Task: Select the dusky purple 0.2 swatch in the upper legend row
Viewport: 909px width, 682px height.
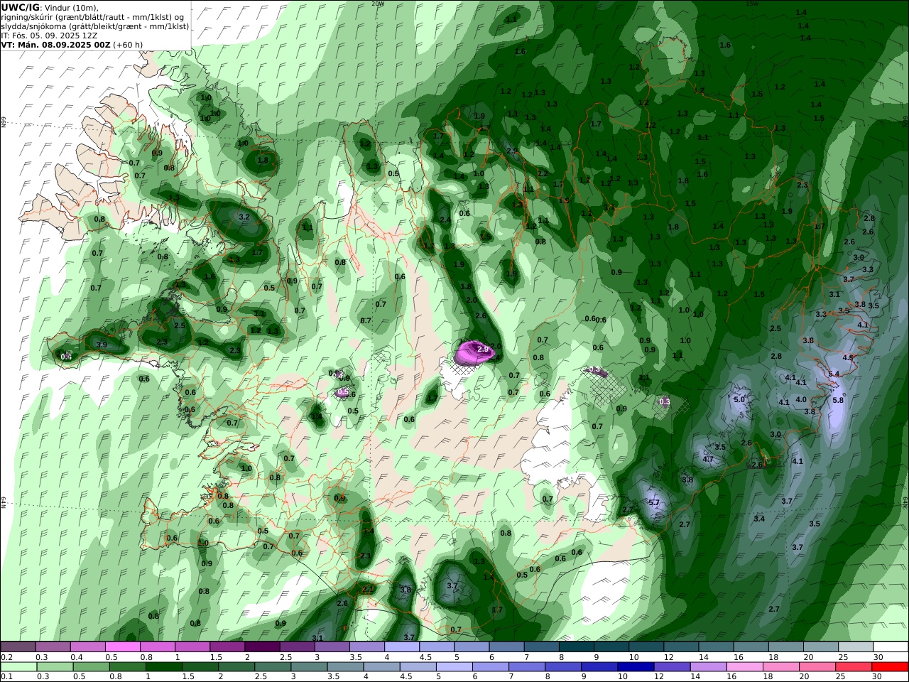Action: coord(18,647)
